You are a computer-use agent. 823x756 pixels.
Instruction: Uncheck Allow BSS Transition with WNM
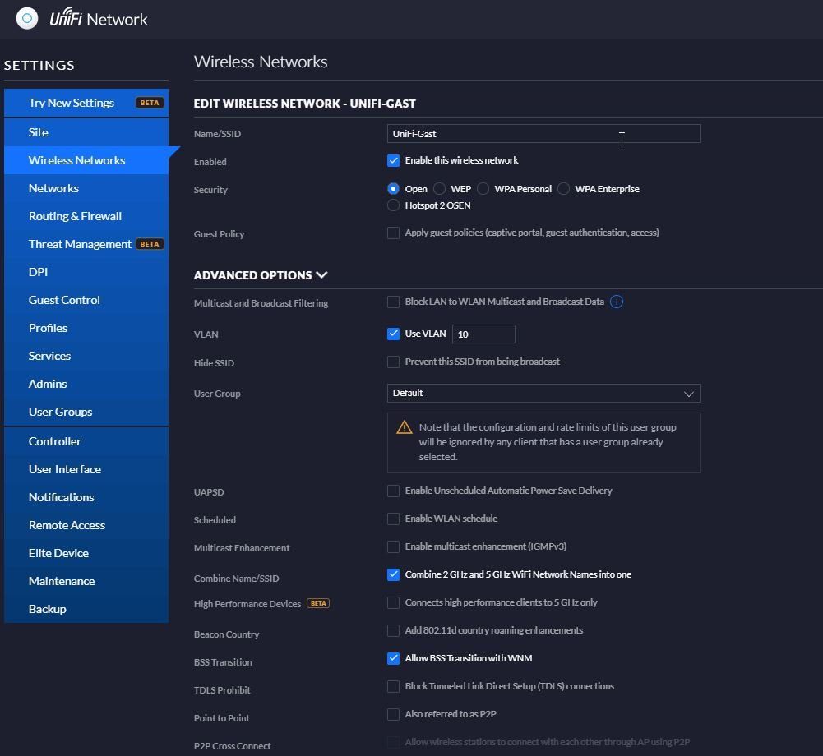coord(393,658)
